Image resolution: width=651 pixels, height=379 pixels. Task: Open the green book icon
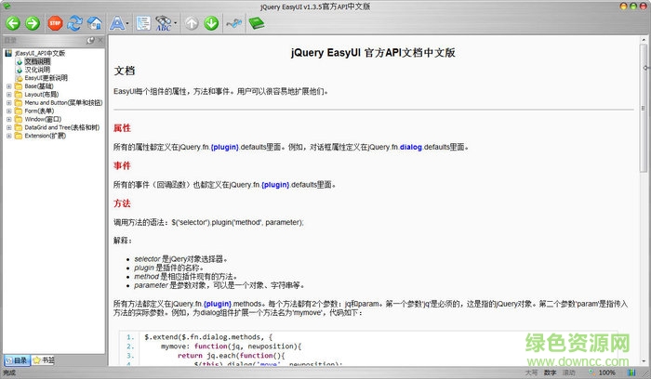[x=256, y=23]
